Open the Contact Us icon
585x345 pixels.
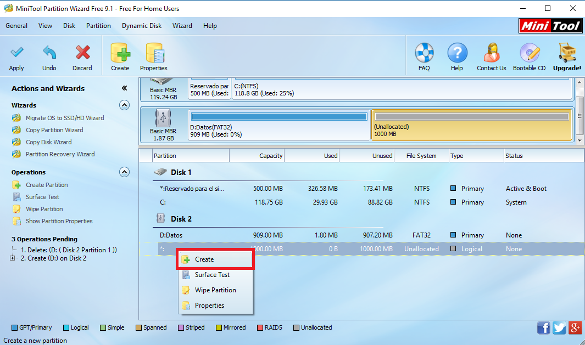point(492,53)
